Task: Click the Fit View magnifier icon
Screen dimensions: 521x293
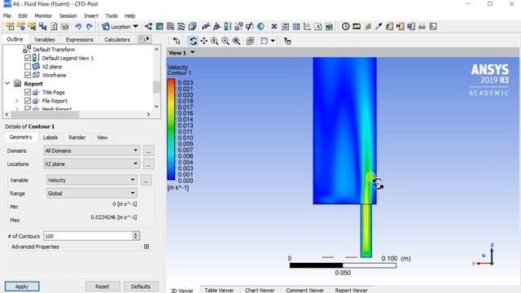Action: pyautogui.click(x=237, y=41)
